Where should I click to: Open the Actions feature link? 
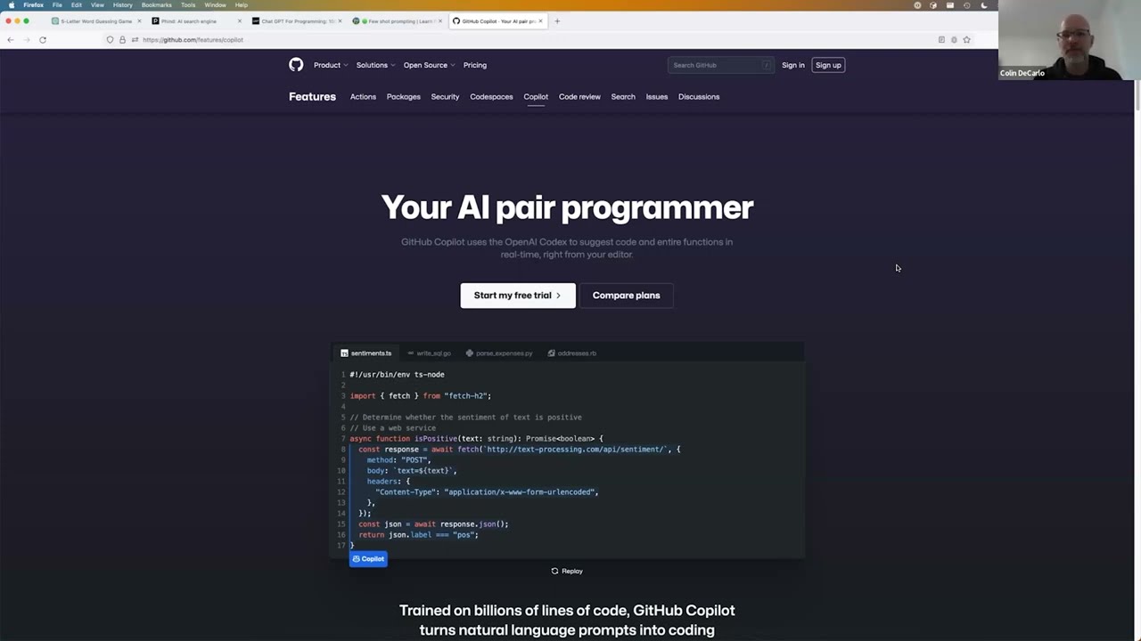363,97
